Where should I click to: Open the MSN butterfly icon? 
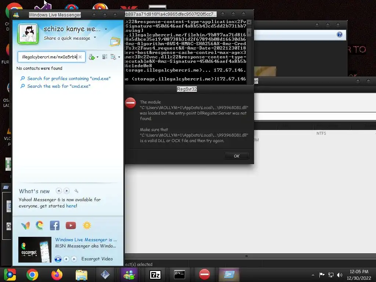click(25, 225)
